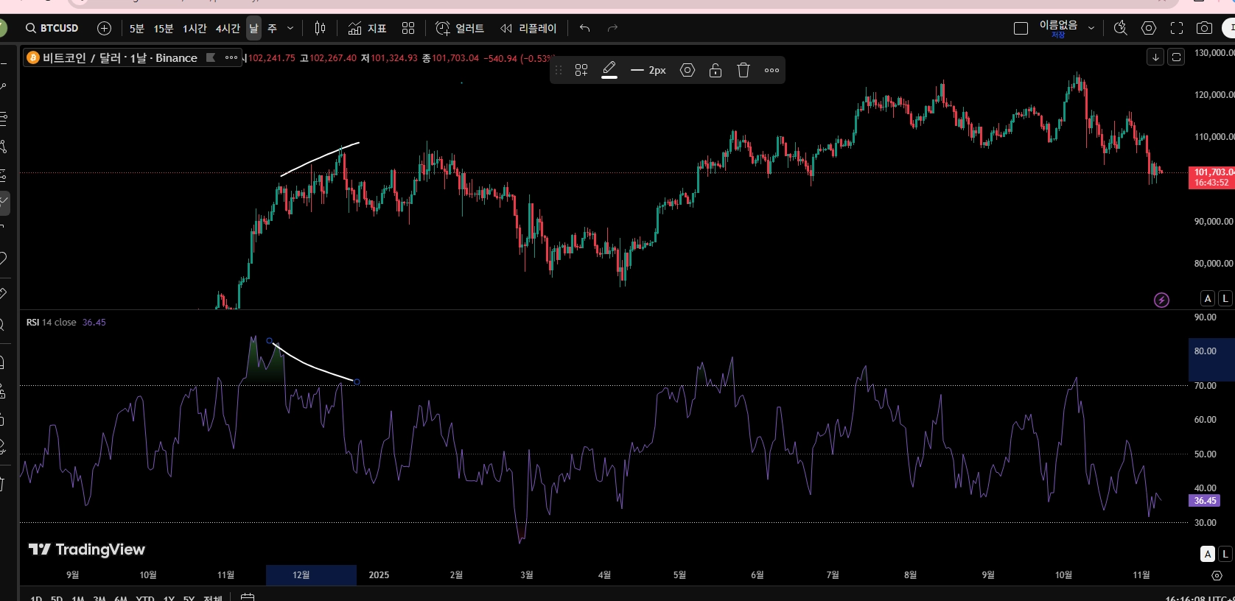This screenshot has width=1235, height=601.
Task: Switch to the 4시간 timeframe
Action: click(x=228, y=28)
